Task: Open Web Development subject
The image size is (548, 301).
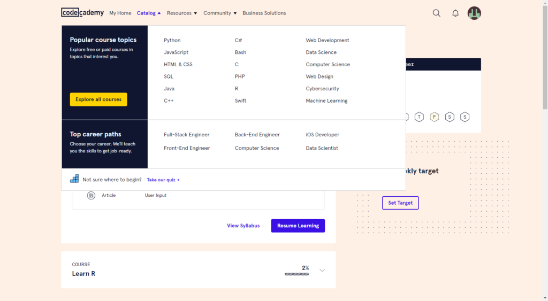Action: [x=328, y=40]
